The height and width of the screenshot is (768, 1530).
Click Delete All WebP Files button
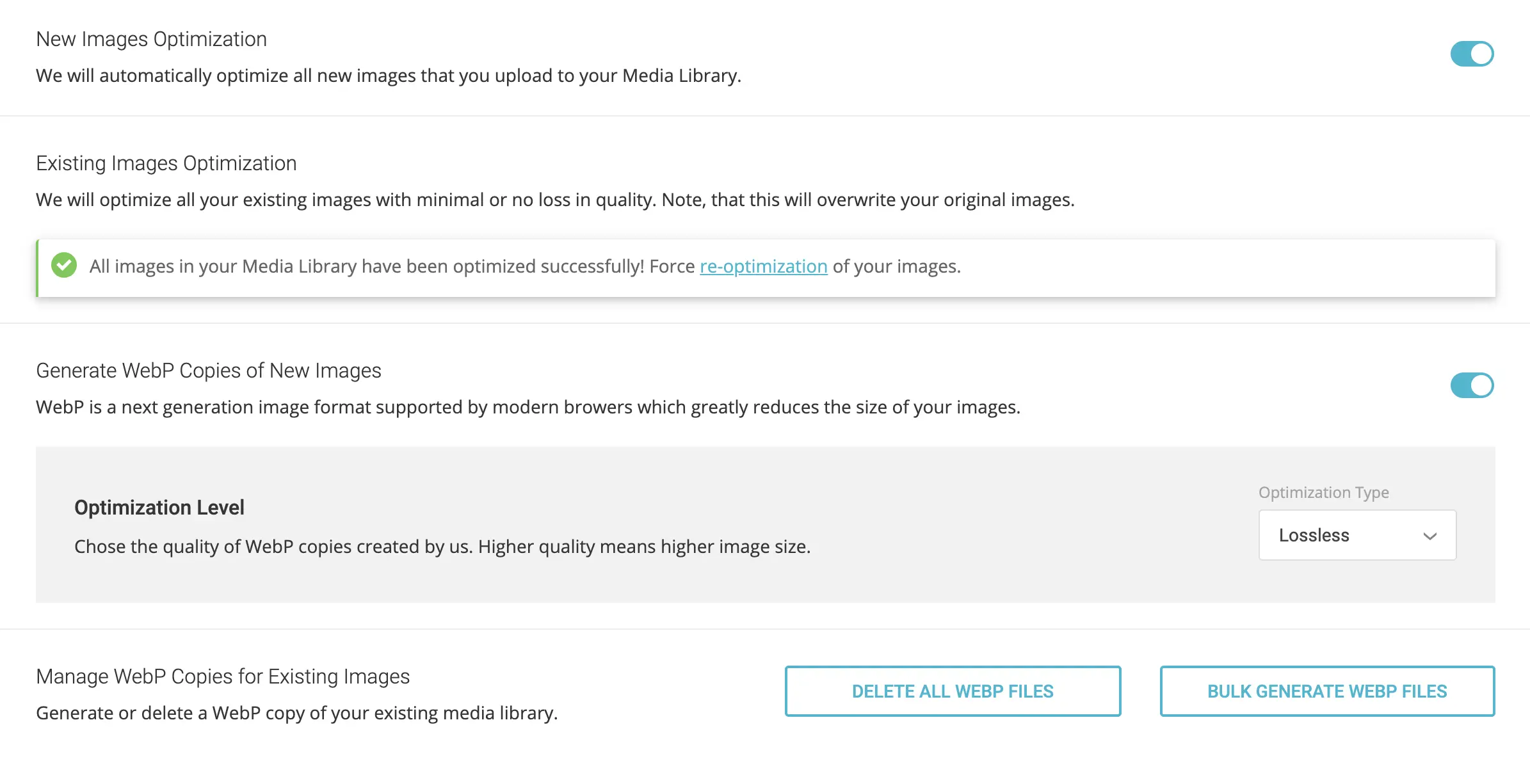tap(953, 691)
